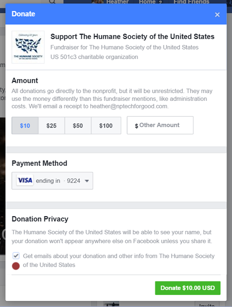Expand the Visa ending in 9224 selector
232x307 pixels.
tap(52, 181)
